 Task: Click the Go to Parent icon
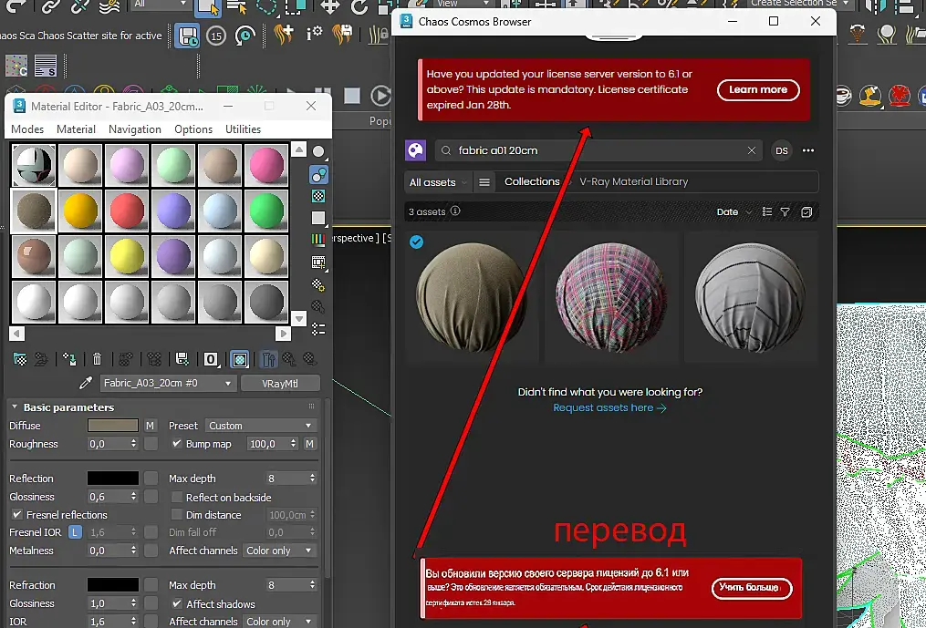(289, 359)
